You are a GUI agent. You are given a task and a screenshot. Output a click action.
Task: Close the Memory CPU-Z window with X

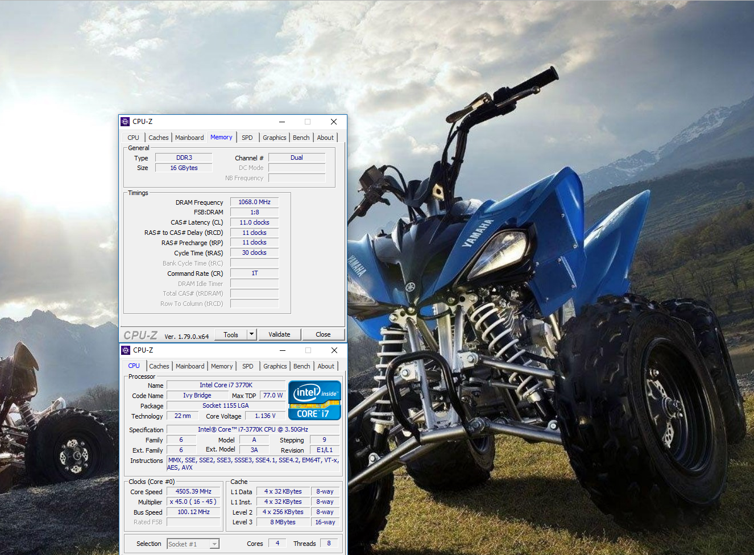pyautogui.click(x=334, y=122)
